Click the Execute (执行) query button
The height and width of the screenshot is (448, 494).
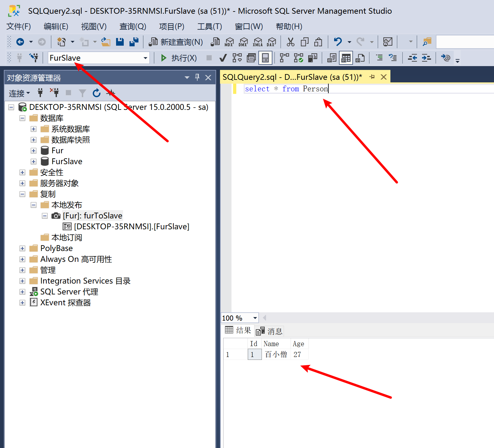click(x=179, y=58)
